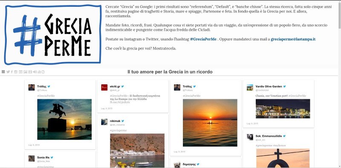Viewport: 341px width, 168px height.
Task: Open Sok. Emmanouilidis profile name
Action: tap(269, 136)
